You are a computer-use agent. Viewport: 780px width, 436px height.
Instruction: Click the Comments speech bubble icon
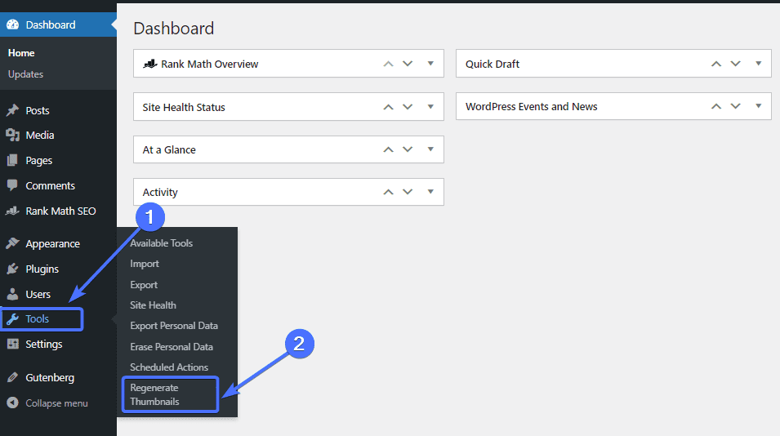(12, 185)
